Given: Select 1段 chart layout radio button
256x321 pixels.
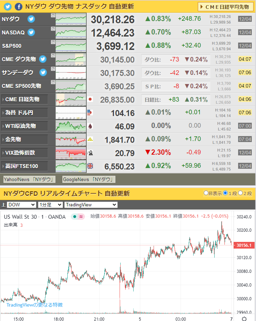Looking at the screenshot, I should click(x=225, y=193).
